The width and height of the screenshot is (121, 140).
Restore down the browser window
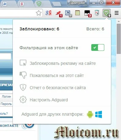click(x=102, y=3)
